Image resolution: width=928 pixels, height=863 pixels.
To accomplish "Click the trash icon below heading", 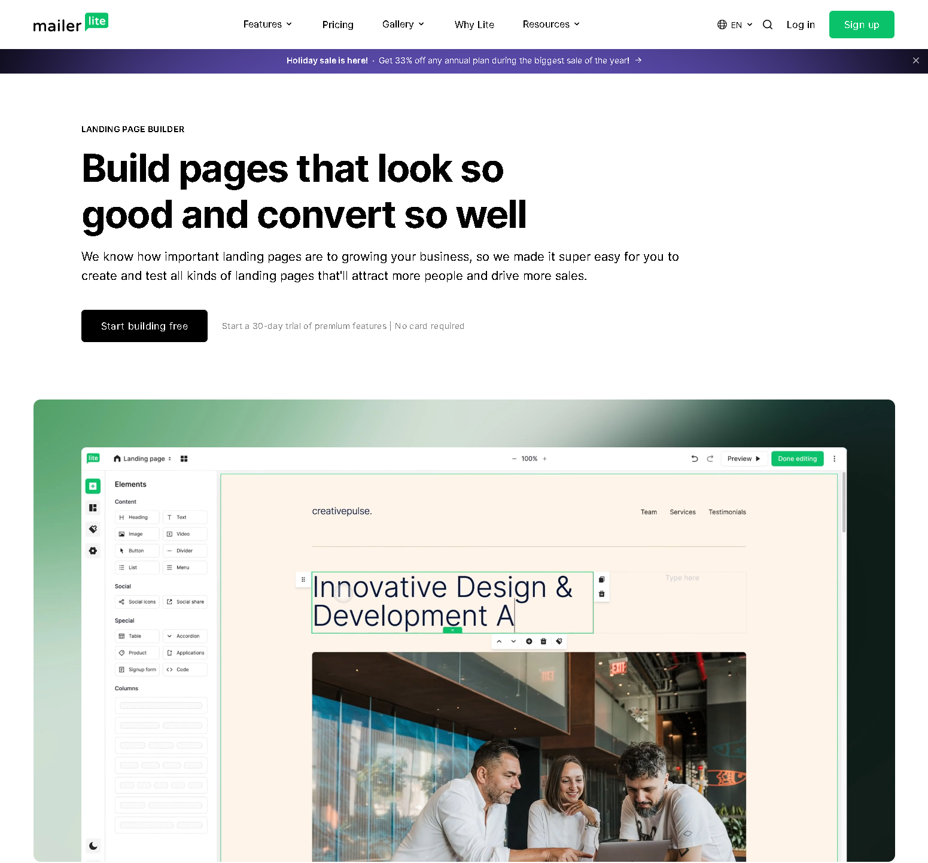I will (543, 641).
